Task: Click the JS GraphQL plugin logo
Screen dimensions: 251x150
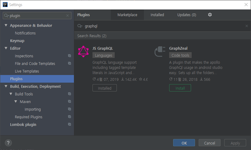Action: pyautogui.click(x=83, y=52)
